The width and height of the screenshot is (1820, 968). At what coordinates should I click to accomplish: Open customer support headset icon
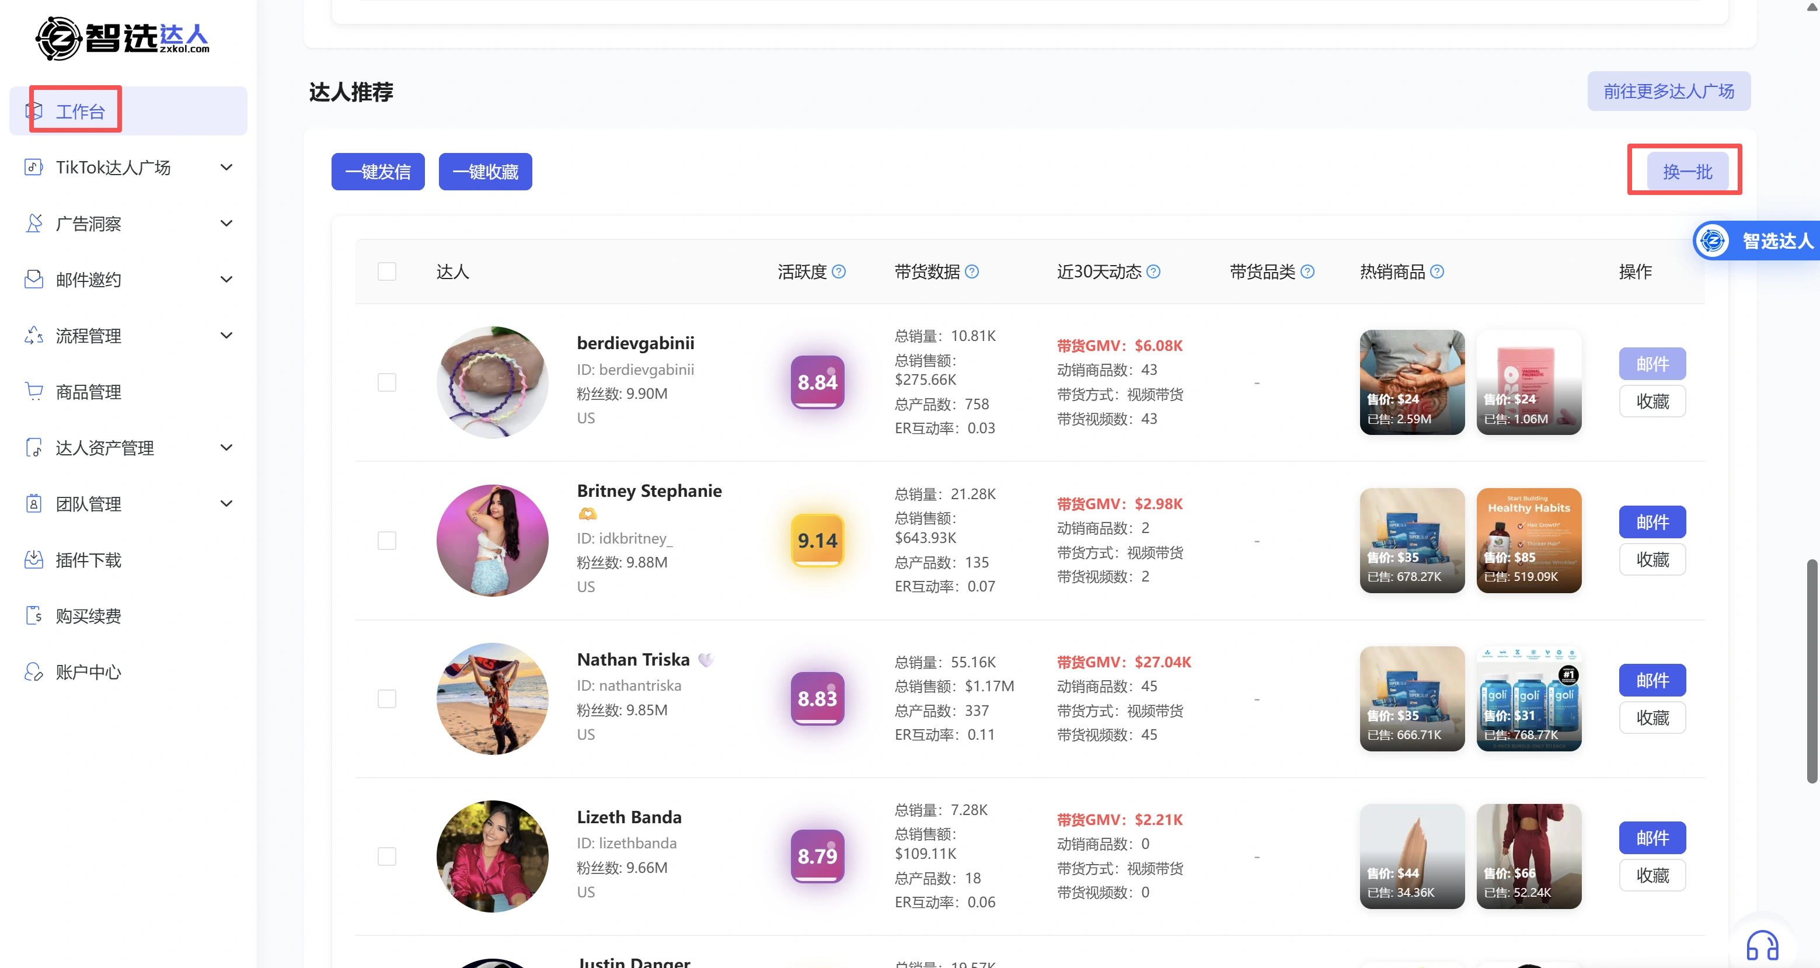pyautogui.click(x=1762, y=945)
